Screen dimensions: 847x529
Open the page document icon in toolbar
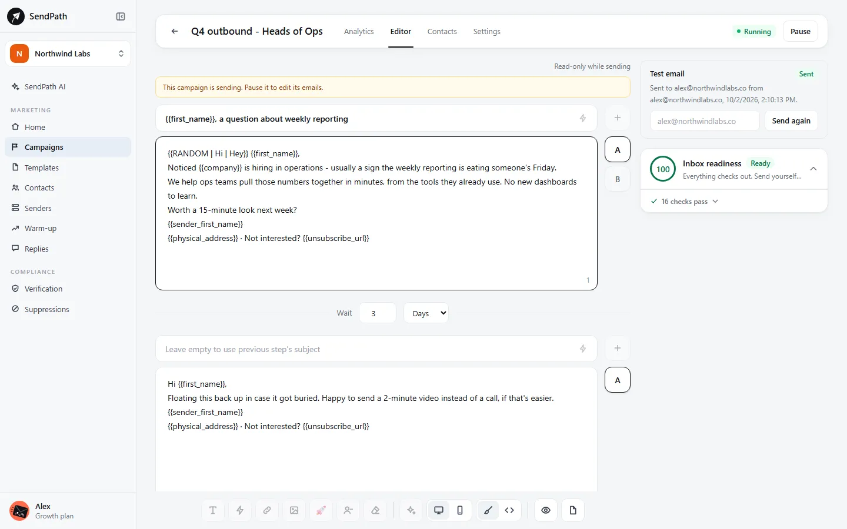coord(573,510)
